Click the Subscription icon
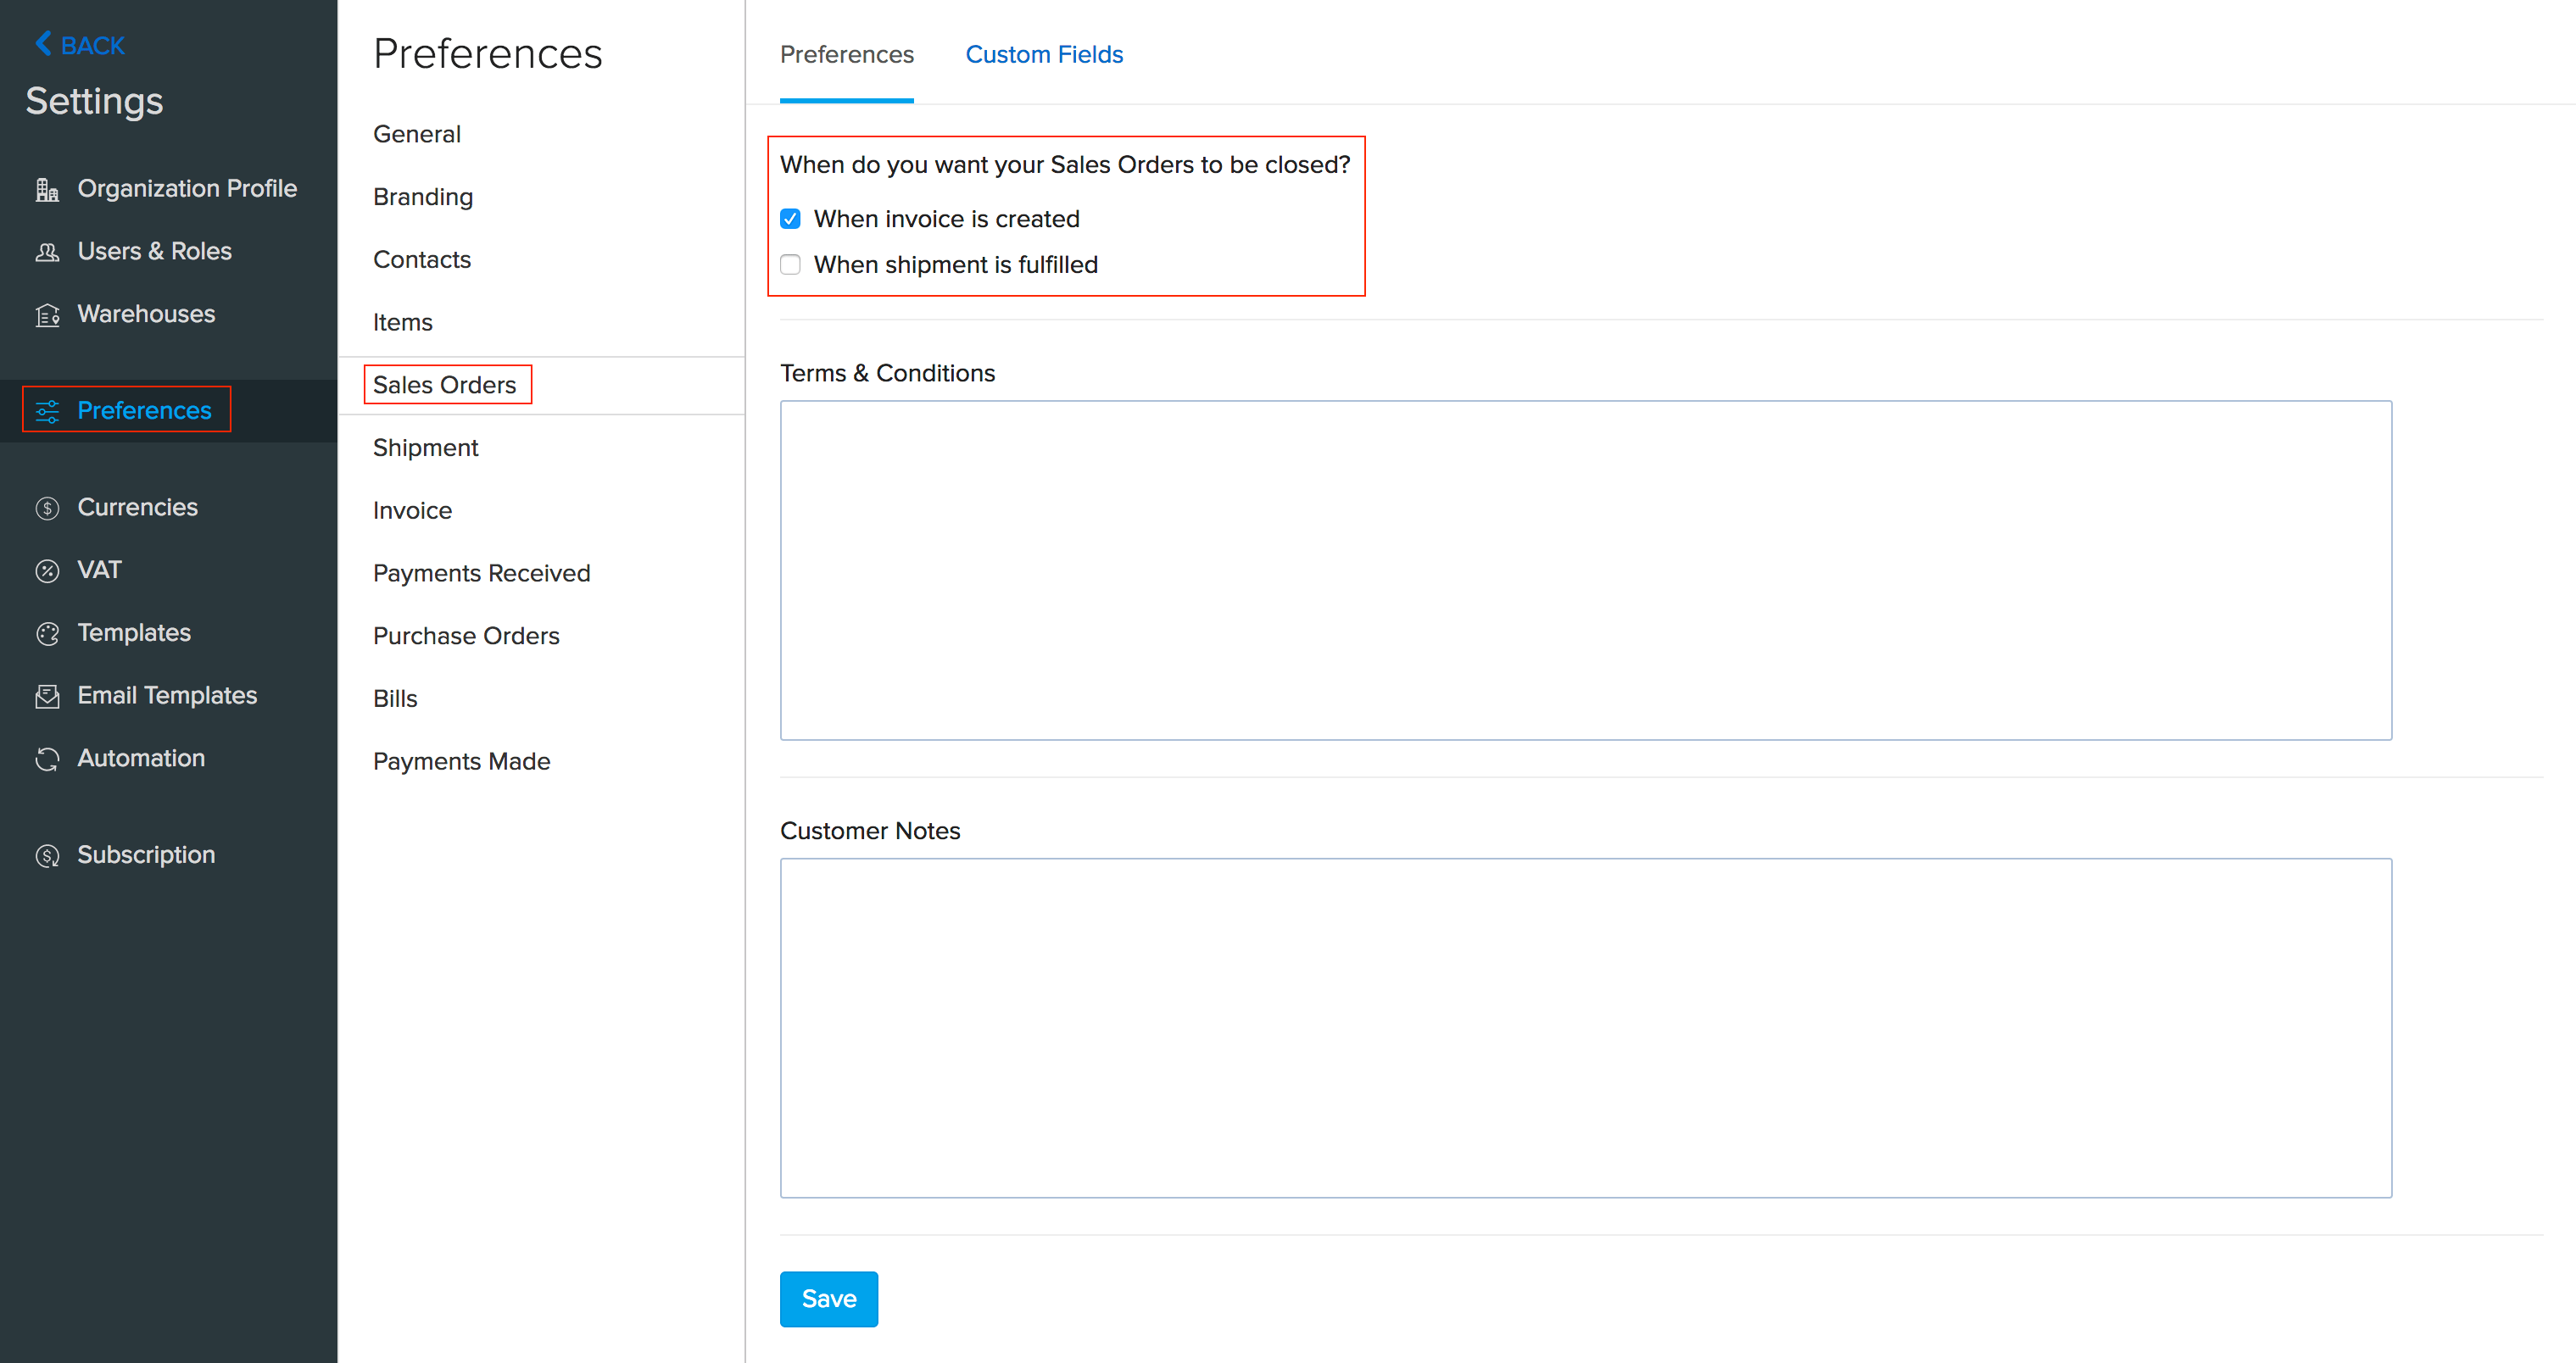Screen dimensions: 2576x1363 [x=47, y=855]
